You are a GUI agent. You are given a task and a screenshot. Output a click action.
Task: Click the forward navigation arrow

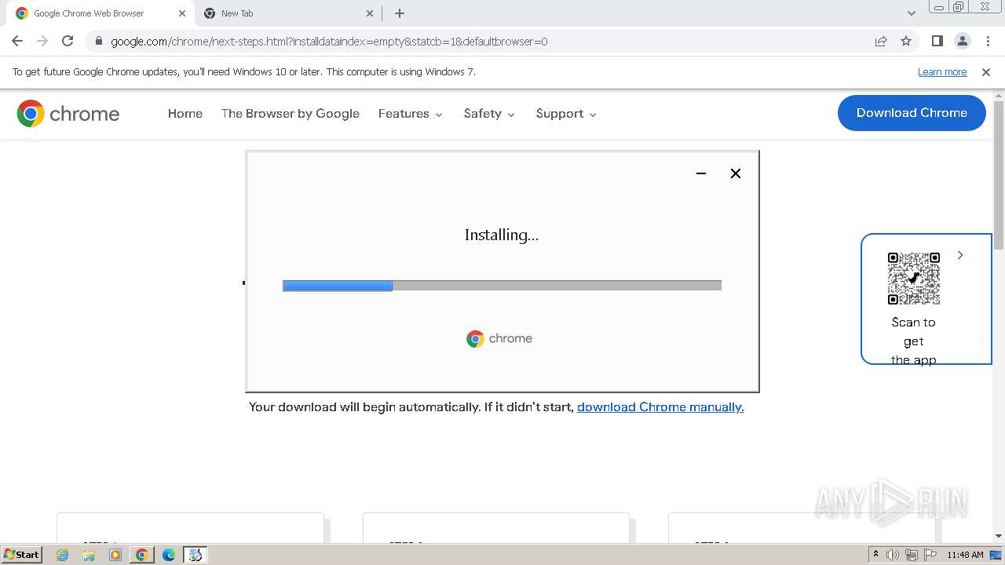(x=42, y=41)
